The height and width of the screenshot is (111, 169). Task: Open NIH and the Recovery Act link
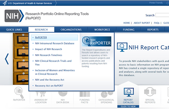(50, 80)
